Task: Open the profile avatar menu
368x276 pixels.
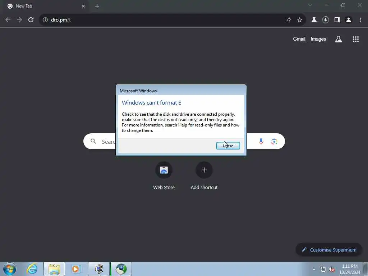Action: point(349,20)
